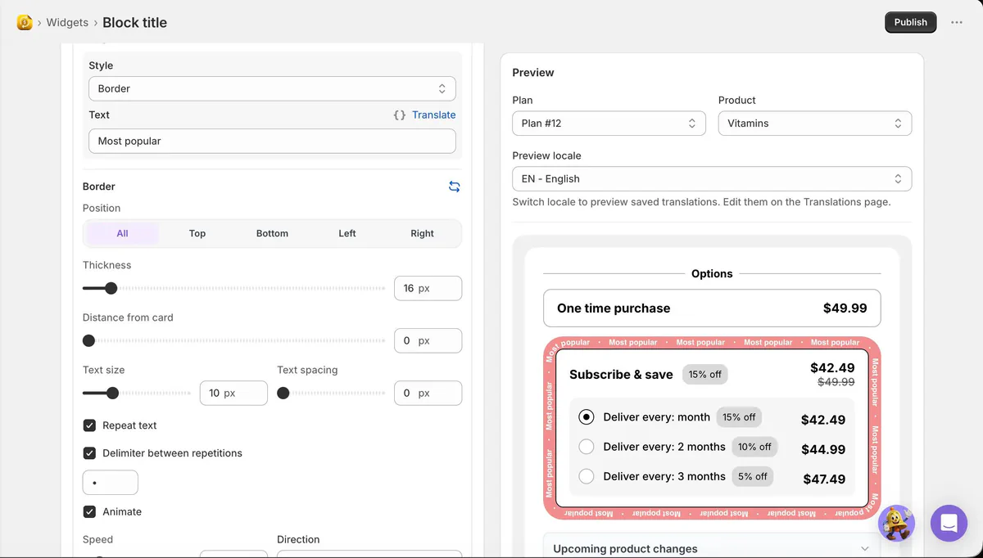Click the Thickness slider handle
Viewport: 983px width, 558px height.
click(111, 288)
